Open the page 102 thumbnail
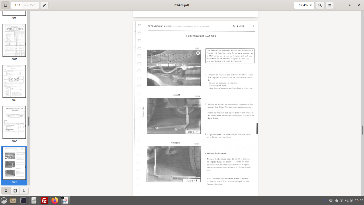Viewport: 364px width, 205px height. pos(14,122)
